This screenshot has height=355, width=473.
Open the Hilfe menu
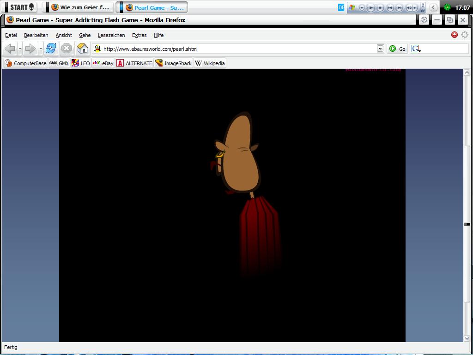[x=159, y=35]
